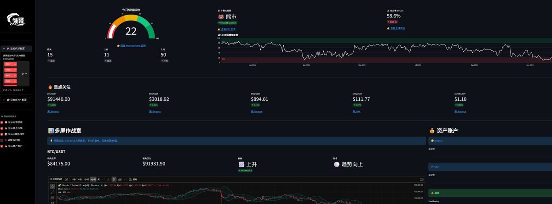
Task: Enable the 清算热力图 checkbox
Action: pyautogui.click(x=2, y=140)
